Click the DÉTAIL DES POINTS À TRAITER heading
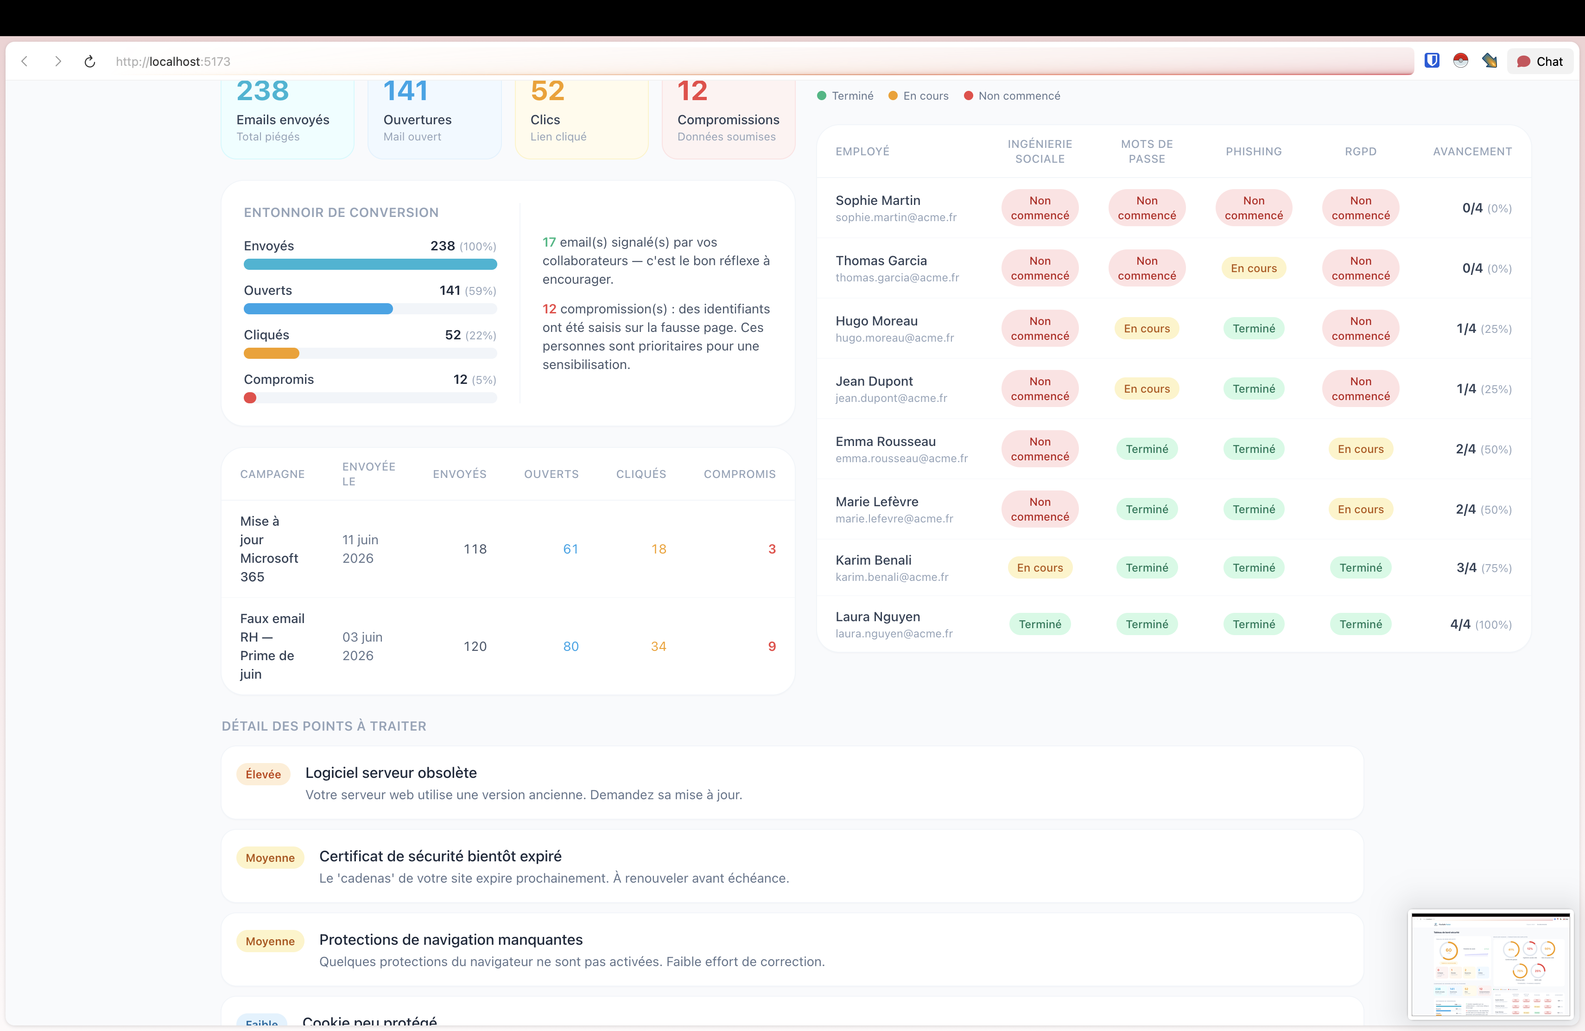Viewport: 1585px width, 1031px height. pos(323,726)
